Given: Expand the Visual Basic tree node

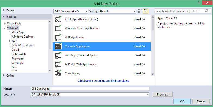Looking at the screenshot, I should click(5, 23).
